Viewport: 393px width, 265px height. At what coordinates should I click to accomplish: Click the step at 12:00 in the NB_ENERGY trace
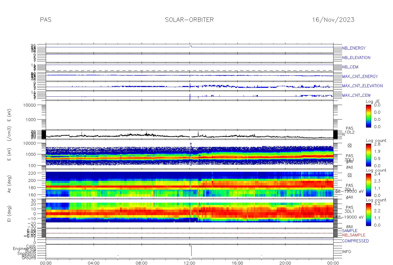click(191, 47)
